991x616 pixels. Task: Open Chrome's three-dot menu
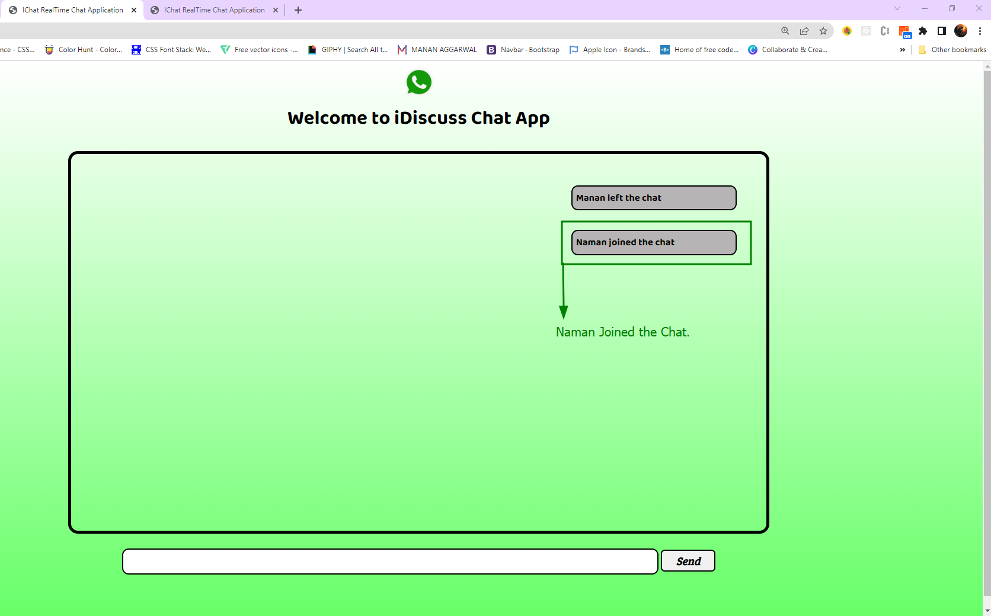(x=980, y=31)
